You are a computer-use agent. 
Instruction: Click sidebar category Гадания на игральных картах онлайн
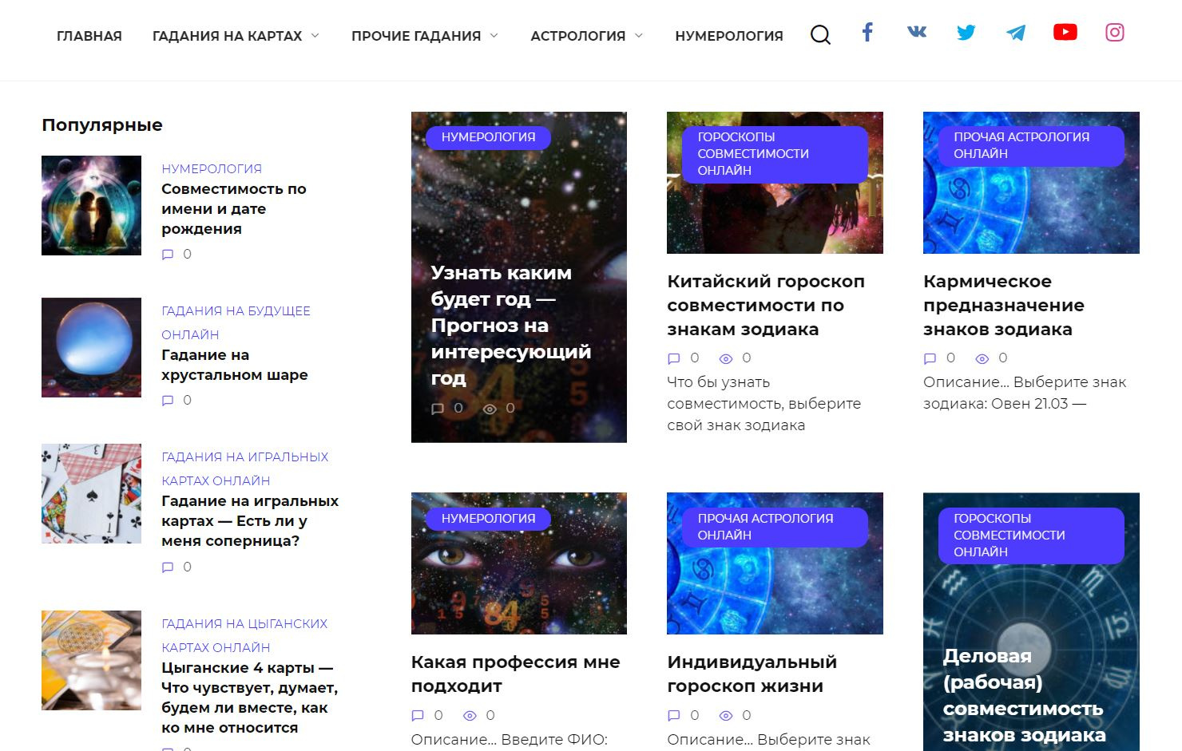tap(244, 468)
